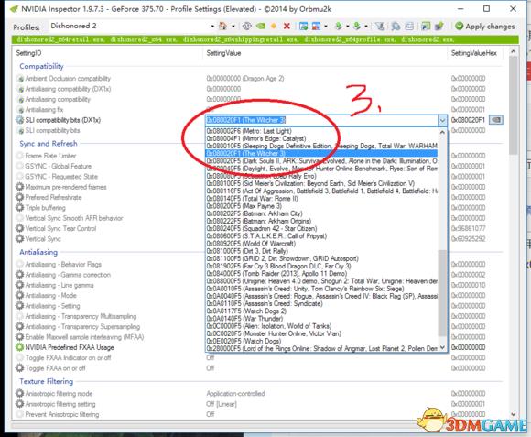The image size is (531, 437).
Task: Click the green export profiles arrow icon
Action: pos(339,26)
